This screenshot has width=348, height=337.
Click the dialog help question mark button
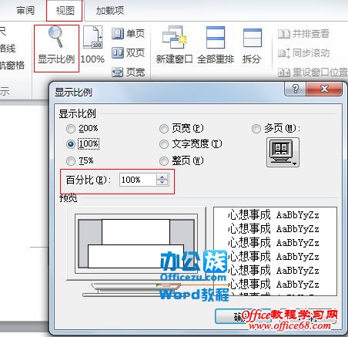[x=296, y=89]
